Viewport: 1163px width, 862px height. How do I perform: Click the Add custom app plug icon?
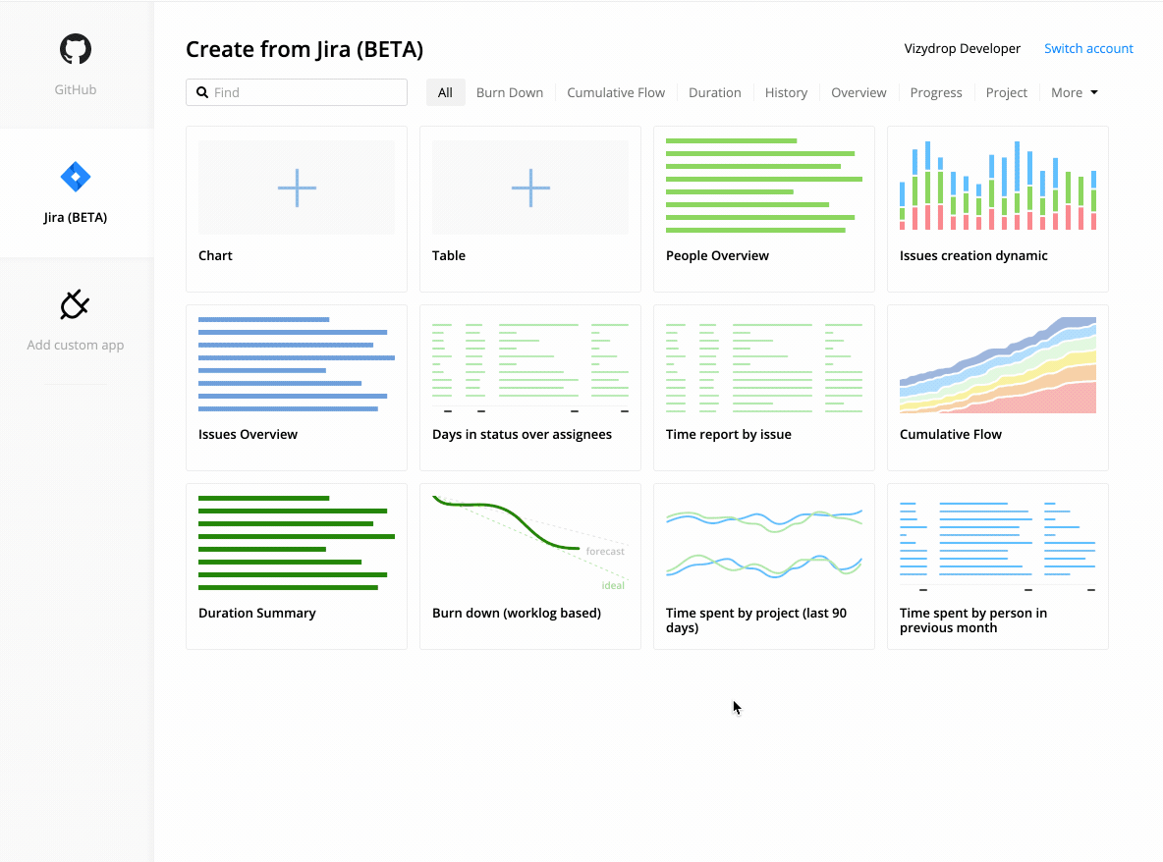(75, 304)
